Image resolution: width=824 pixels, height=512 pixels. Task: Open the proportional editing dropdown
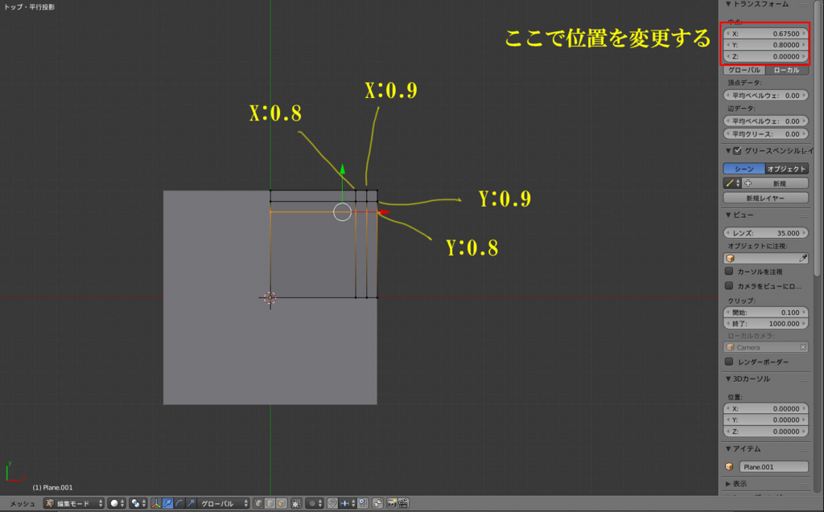[x=315, y=504]
